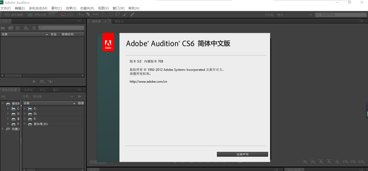Select the Slip tool
Image resolution: width=368 pixels, height=171 pixels.
click(x=96, y=14)
